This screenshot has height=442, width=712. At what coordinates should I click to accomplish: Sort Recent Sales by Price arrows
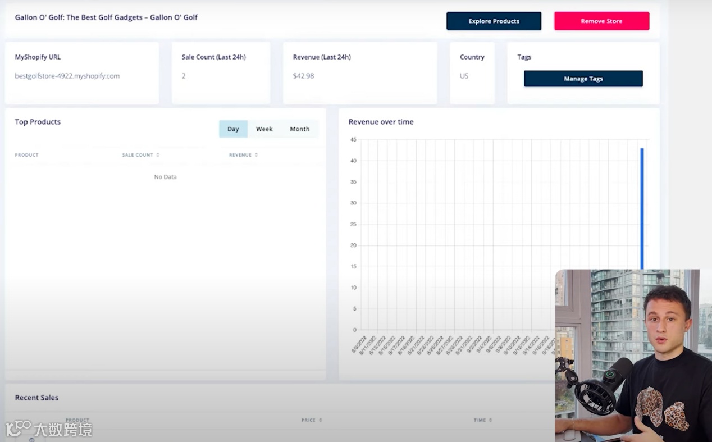click(x=321, y=420)
